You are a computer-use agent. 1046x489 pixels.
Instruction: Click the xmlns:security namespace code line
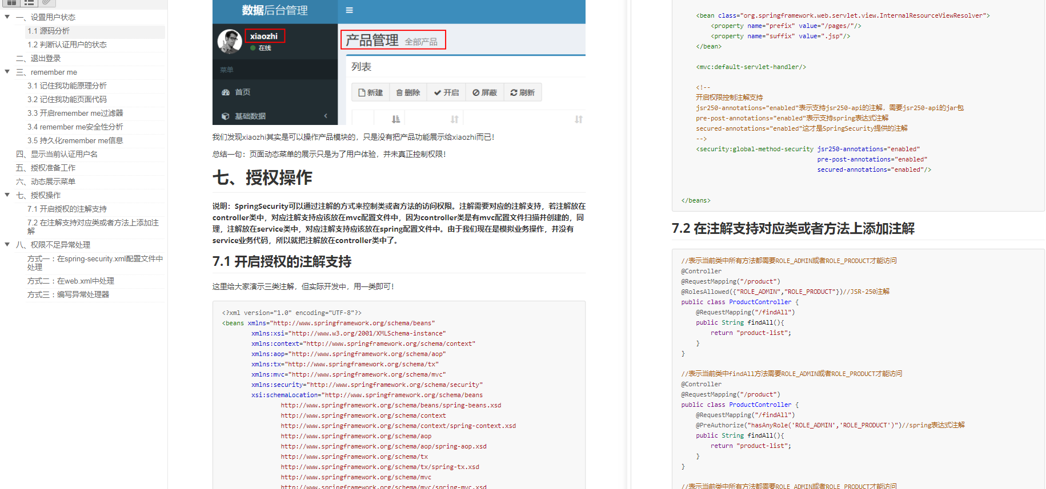[367, 385]
